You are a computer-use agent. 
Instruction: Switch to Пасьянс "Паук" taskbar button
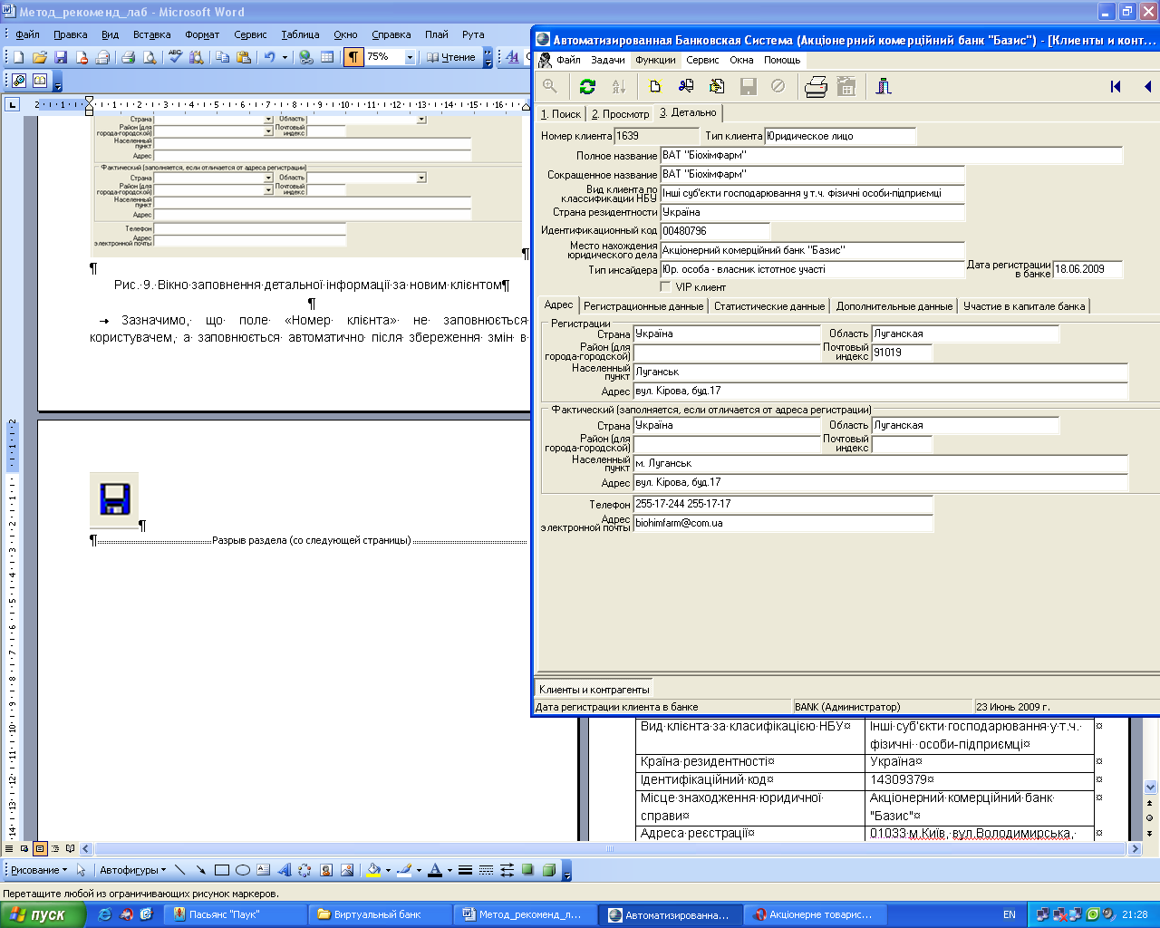click(235, 914)
